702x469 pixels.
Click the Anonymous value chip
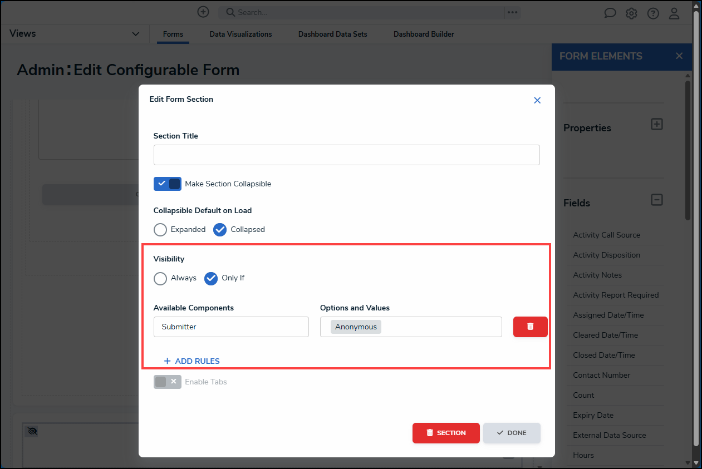pyautogui.click(x=356, y=327)
